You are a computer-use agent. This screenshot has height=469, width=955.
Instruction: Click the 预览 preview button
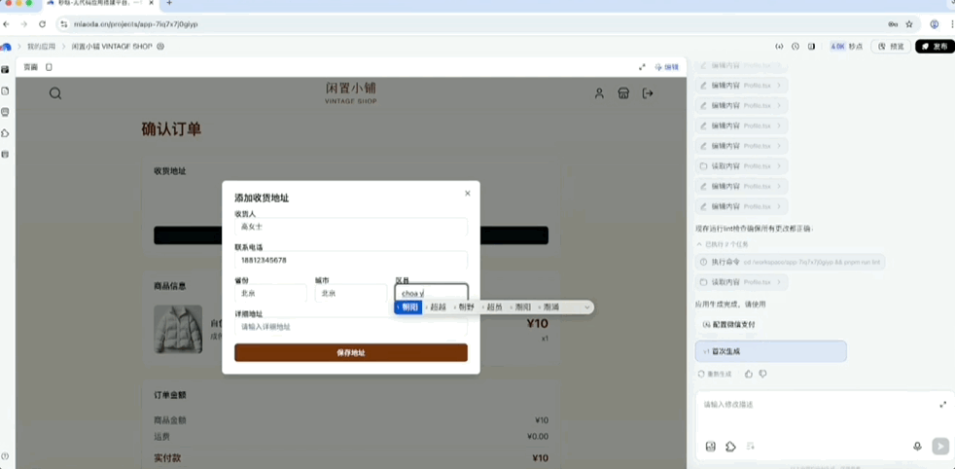(x=892, y=46)
